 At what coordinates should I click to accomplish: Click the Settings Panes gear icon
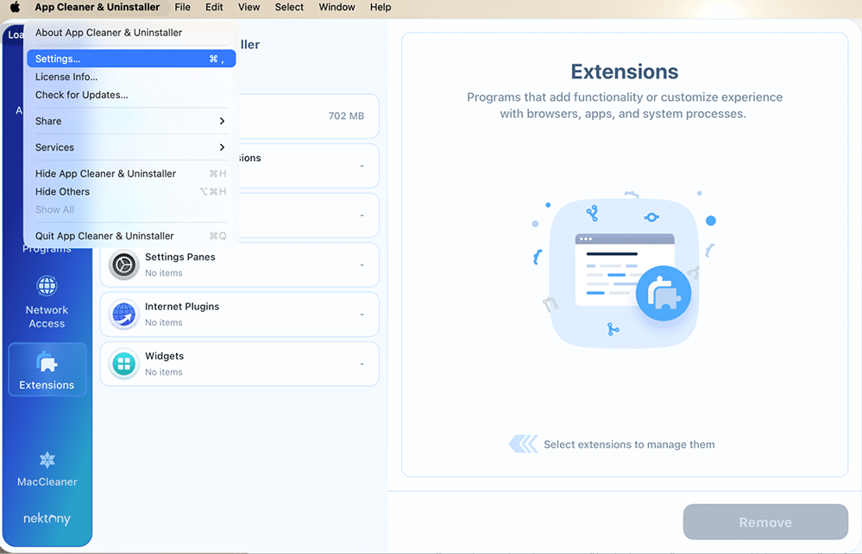(123, 265)
